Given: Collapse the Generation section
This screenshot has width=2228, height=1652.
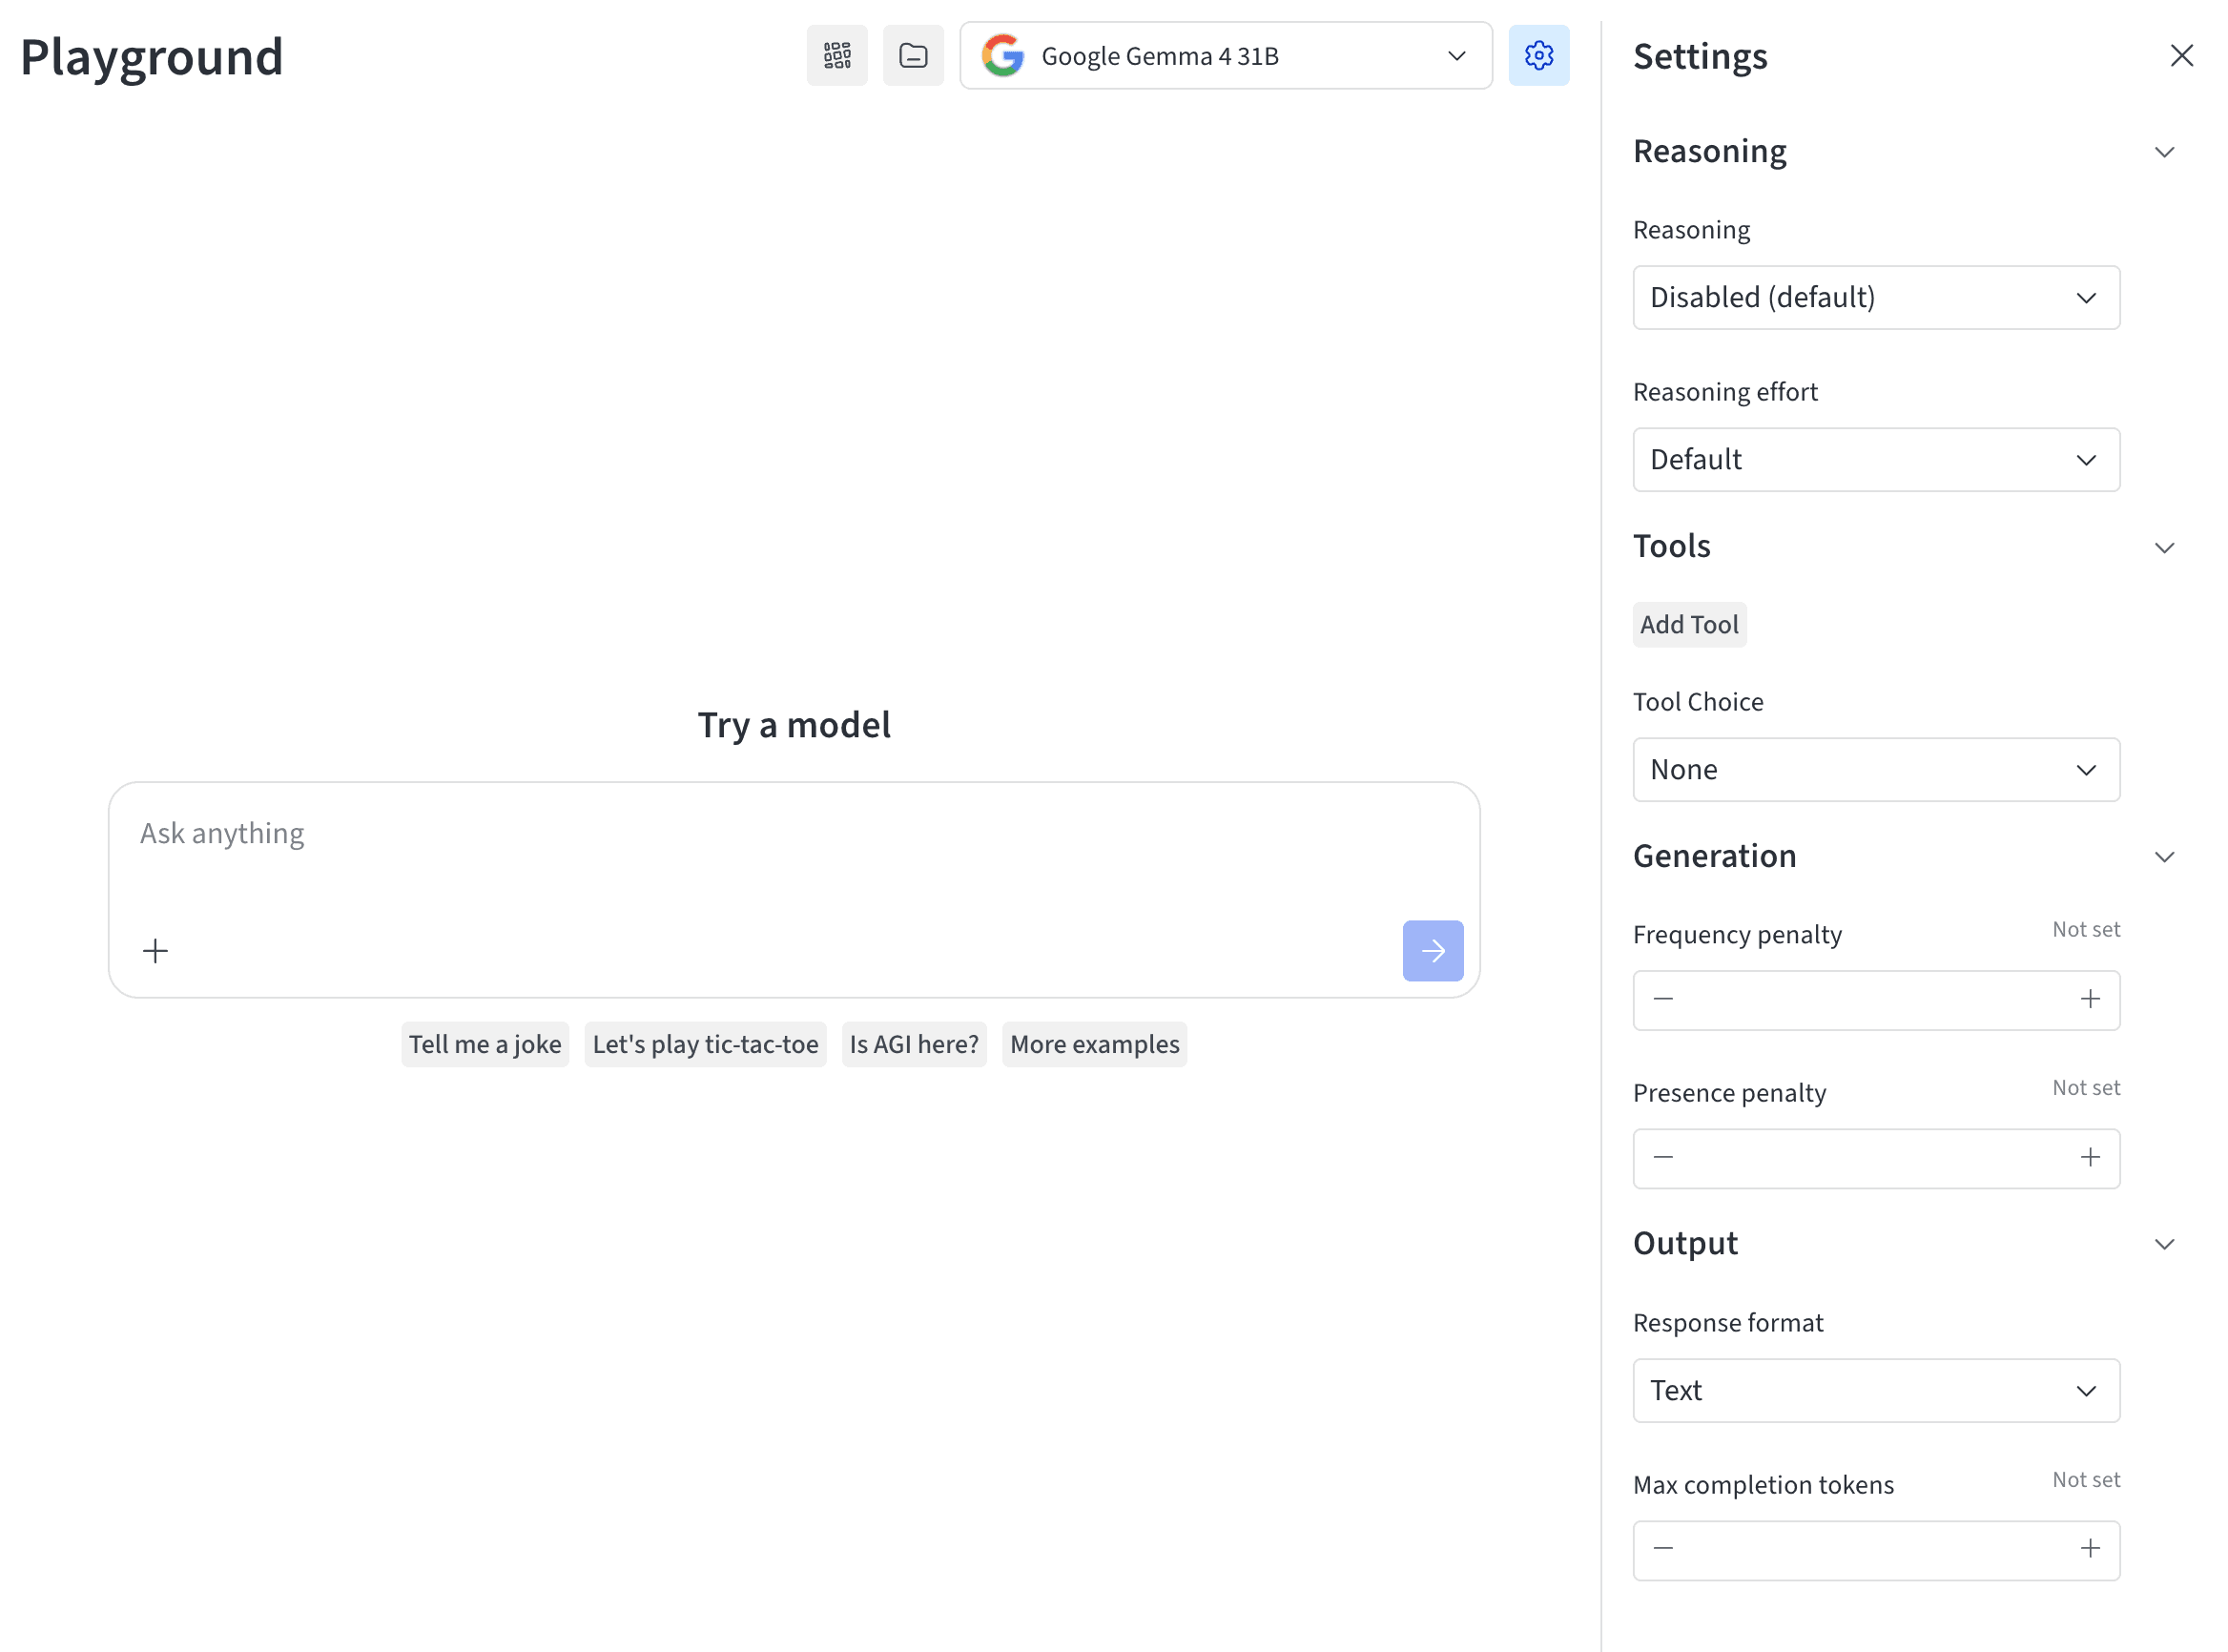Looking at the screenshot, I should [x=2164, y=857].
